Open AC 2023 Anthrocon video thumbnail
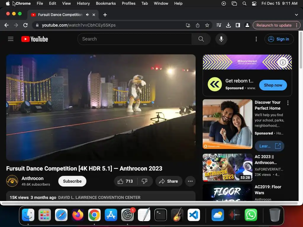Image resolution: width=303 pixels, height=227 pixels. pyautogui.click(x=228, y=168)
